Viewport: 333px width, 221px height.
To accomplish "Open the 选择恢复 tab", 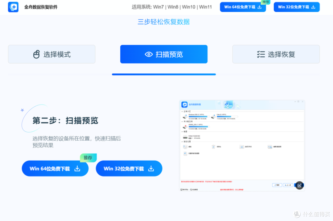I will tap(276, 54).
